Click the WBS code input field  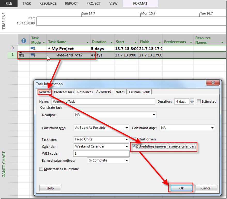click(x=101, y=153)
